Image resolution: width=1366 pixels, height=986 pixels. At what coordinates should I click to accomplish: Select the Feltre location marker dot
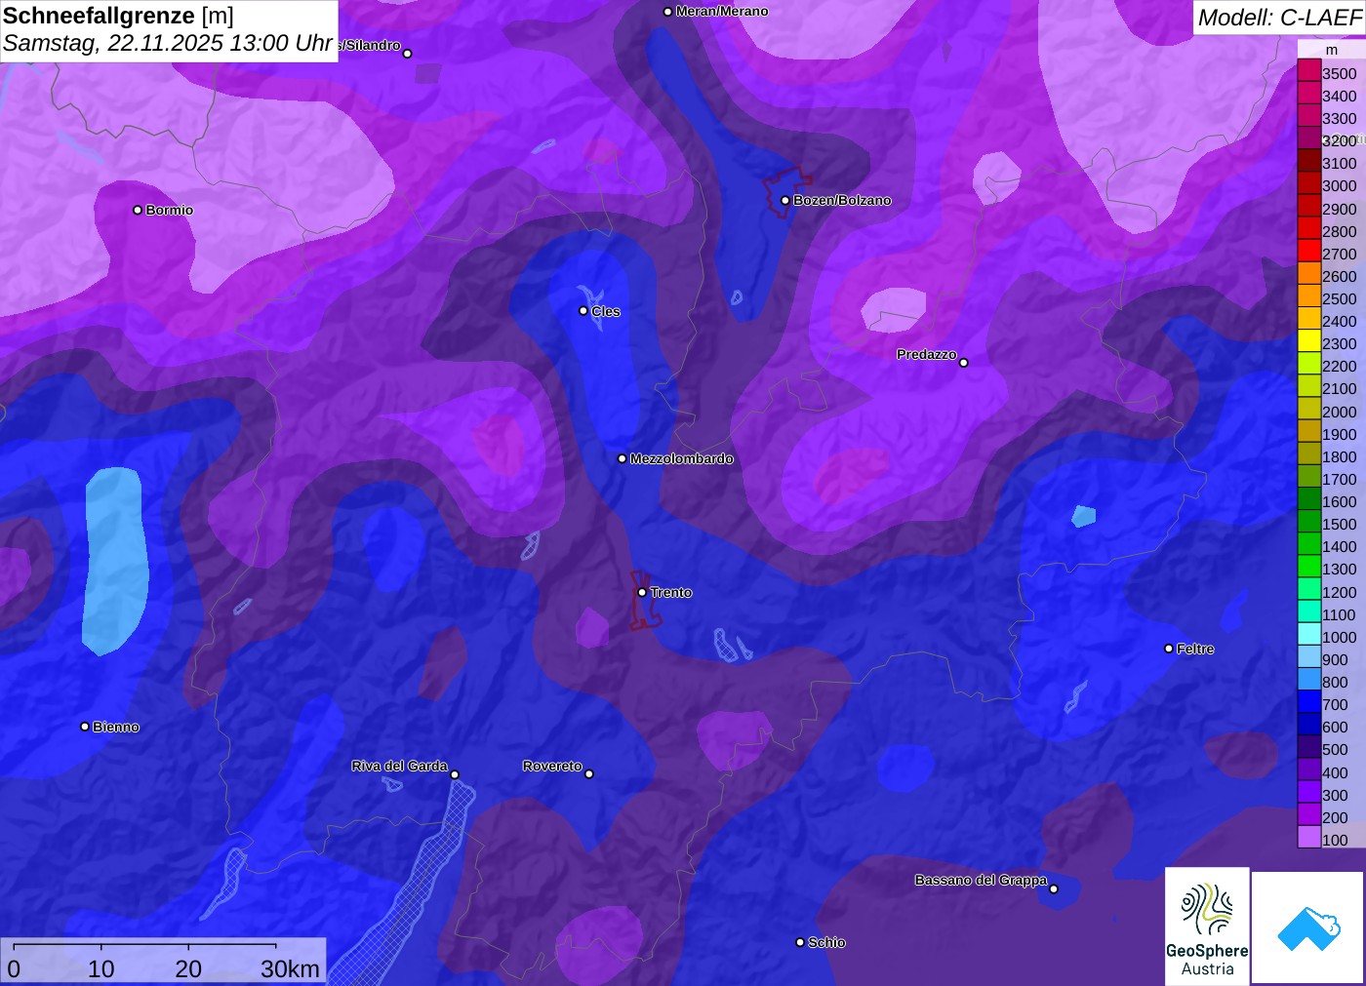pos(1169,649)
